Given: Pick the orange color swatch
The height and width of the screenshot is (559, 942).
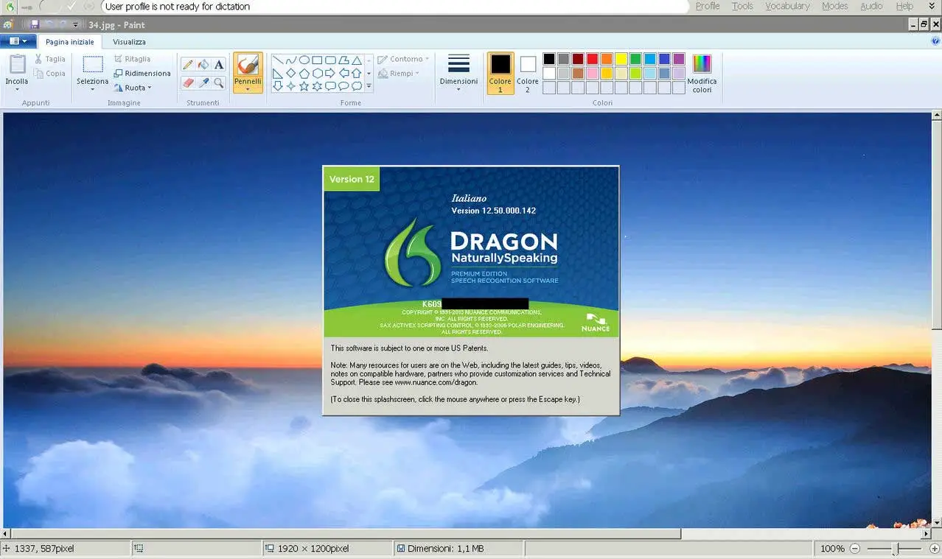Looking at the screenshot, I should [607, 59].
